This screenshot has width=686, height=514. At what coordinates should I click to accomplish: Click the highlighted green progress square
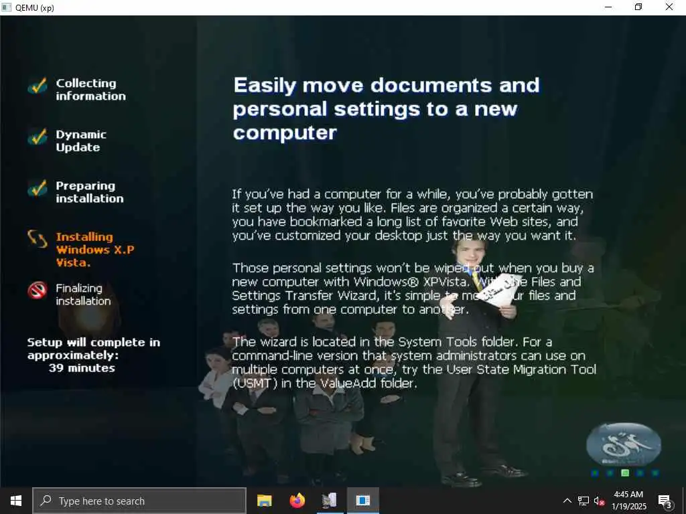pos(625,473)
